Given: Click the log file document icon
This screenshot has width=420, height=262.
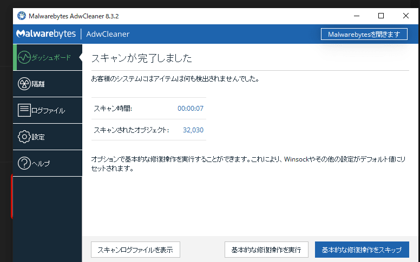Looking at the screenshot, I should (x=24, y=110).
